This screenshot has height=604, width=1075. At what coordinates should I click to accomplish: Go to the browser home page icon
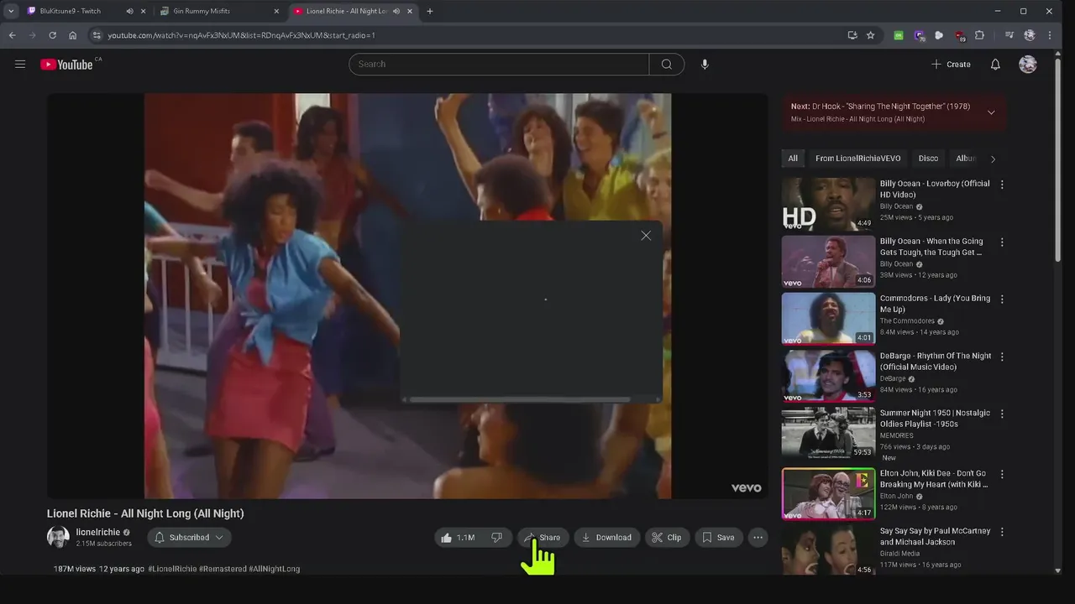click(x=73, y=35)
